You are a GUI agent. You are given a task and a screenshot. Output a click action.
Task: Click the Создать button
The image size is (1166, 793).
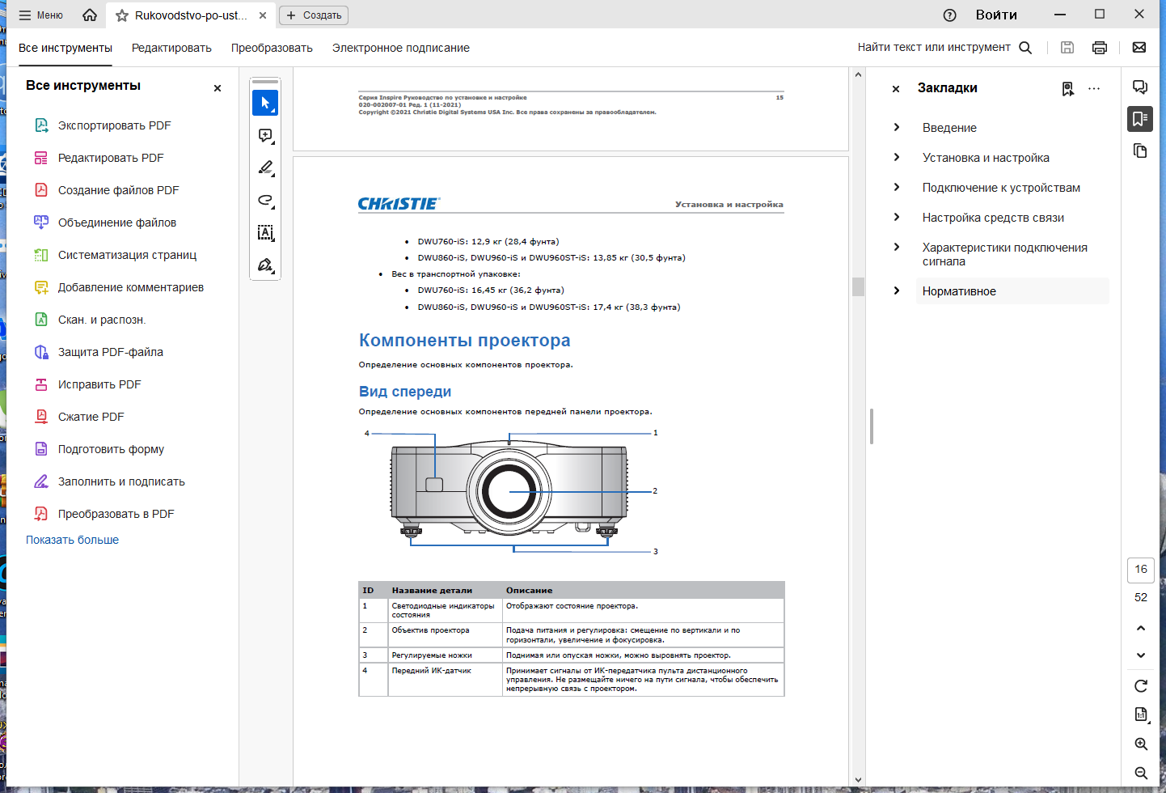coord(314,15)
